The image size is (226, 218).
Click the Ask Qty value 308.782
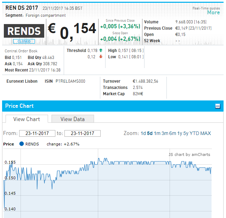click(x=50, y=64)
